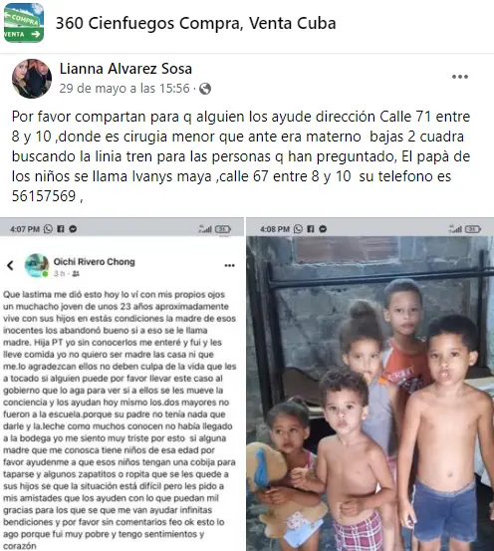Click WhatsApp icon in right status bar
Image resolution: width=494 pixels, height=551 pixels.
coord(298,229)
